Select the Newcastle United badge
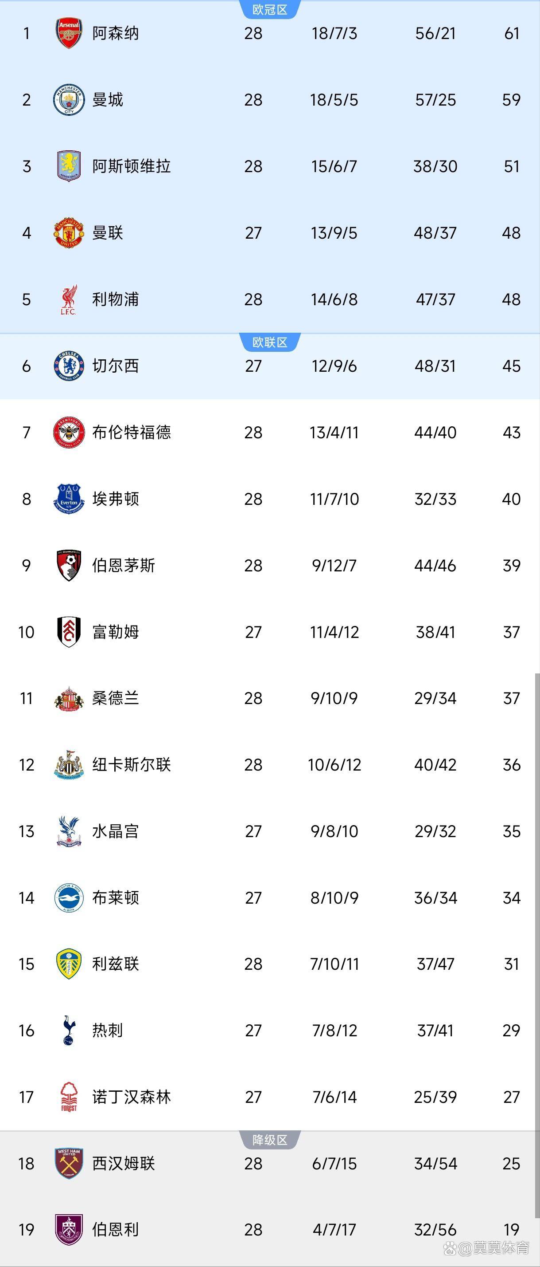540x1267 pixels. pyautogui.click(x=69, y=765)
